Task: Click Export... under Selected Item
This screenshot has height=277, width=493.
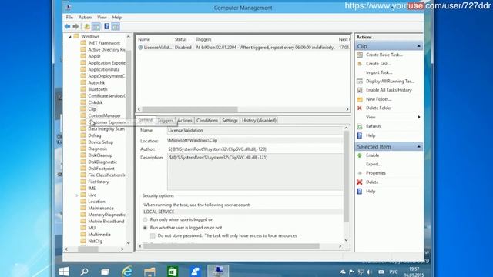Action: click(x=374, y=164)
